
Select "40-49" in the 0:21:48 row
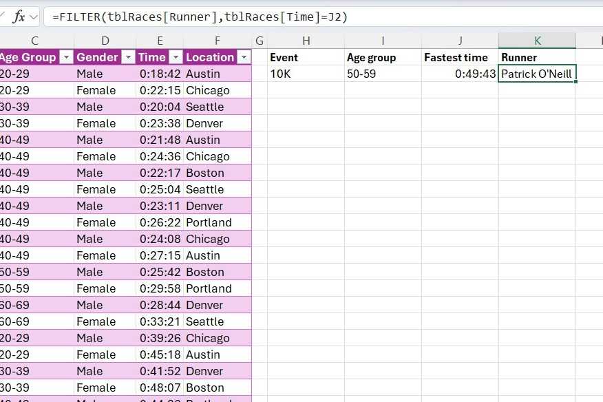[x=37, y=140]
